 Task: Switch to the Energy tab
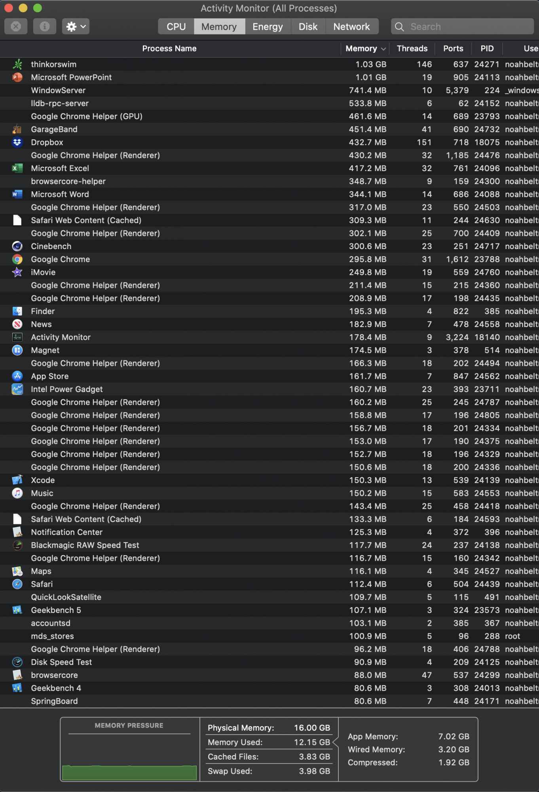(268, 27)
